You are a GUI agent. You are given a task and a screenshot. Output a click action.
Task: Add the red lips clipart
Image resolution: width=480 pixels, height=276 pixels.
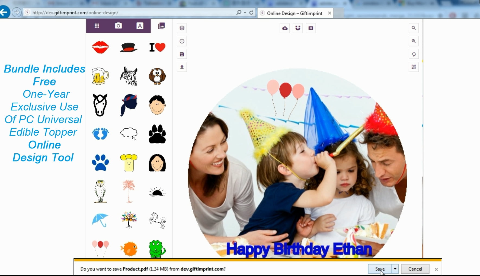click(x=100, y=47)
